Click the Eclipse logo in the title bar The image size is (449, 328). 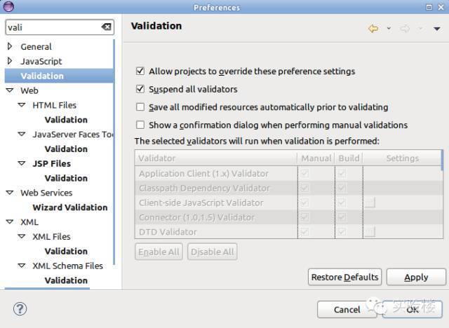point(8,6)
